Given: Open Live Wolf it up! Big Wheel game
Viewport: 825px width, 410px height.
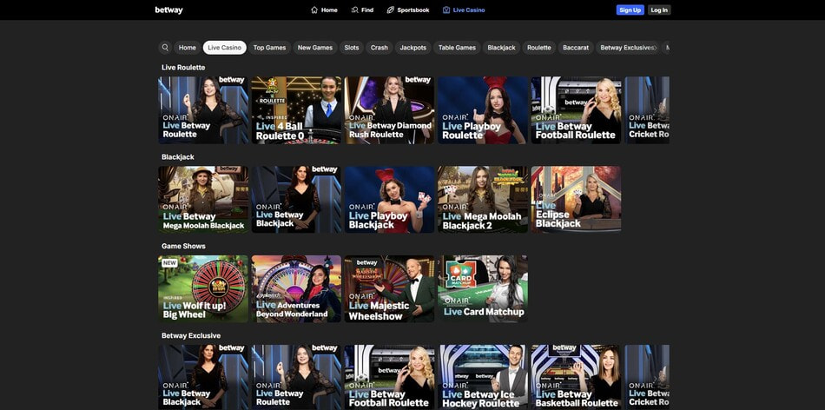Looking at the screenshot, I should 203,289.
